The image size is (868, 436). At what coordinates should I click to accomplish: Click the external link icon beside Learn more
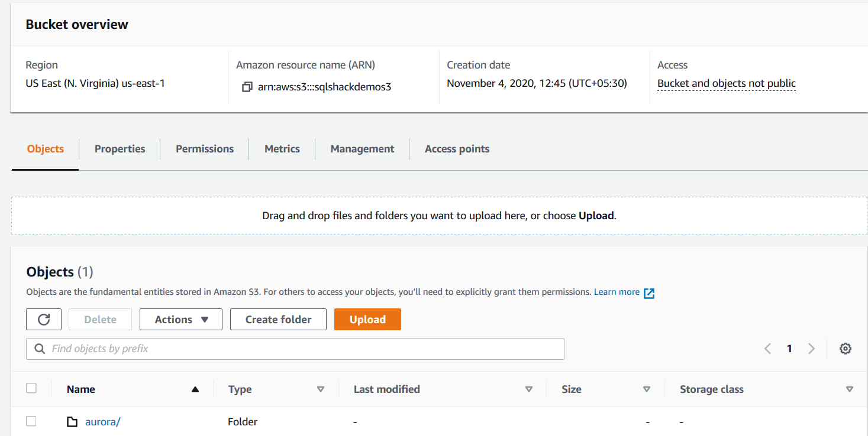[x=649, y=293]
